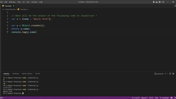176x99 pixels.
Task: Click the comment text on line 2
Action: point(54,16)
